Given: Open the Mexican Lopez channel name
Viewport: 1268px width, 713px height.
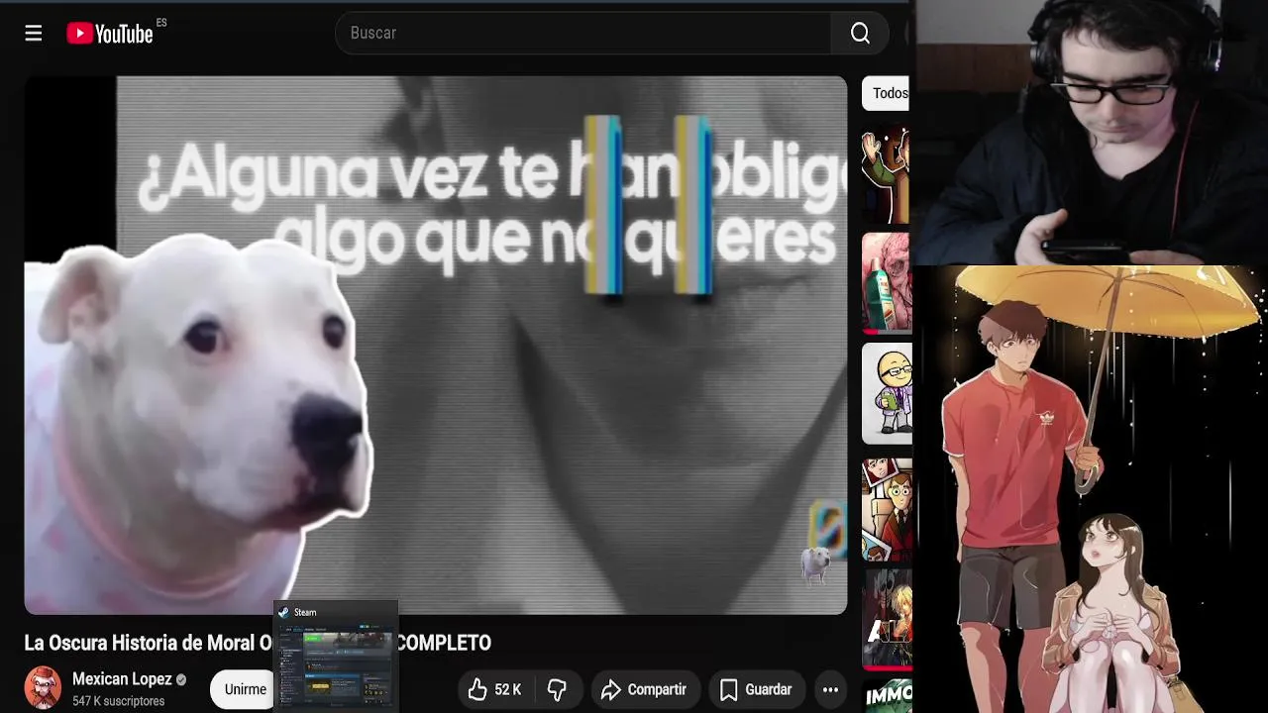Looking at the screenshot, I should point(122,679).
